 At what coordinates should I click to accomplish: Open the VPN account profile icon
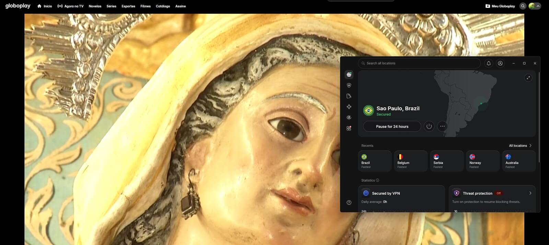click(x=500, y=63)
